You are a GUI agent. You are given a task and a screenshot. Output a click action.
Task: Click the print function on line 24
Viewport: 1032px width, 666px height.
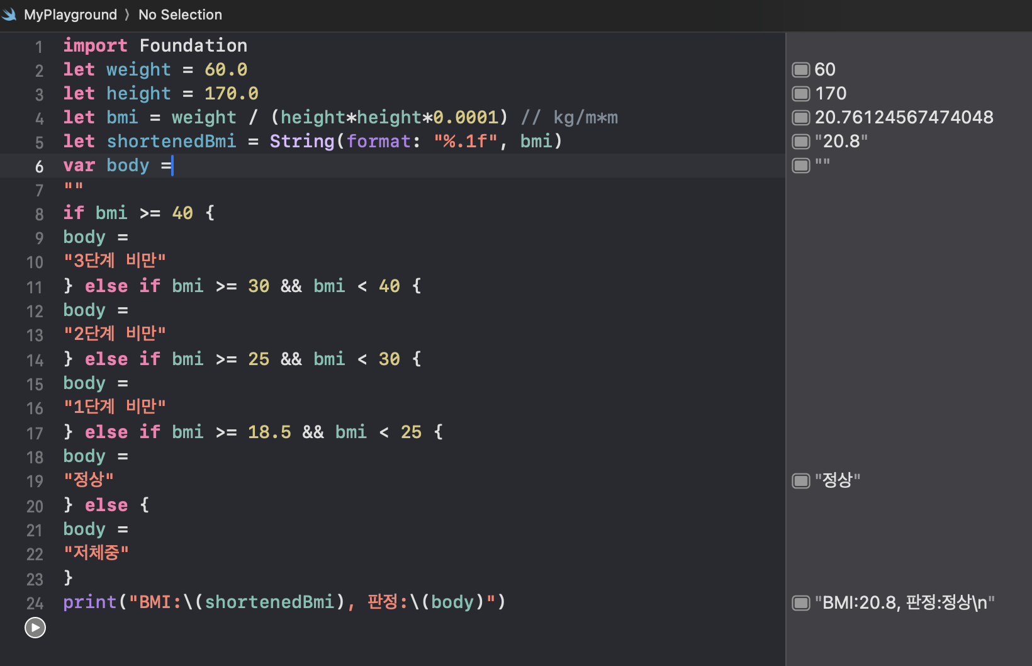coord(90,602)
